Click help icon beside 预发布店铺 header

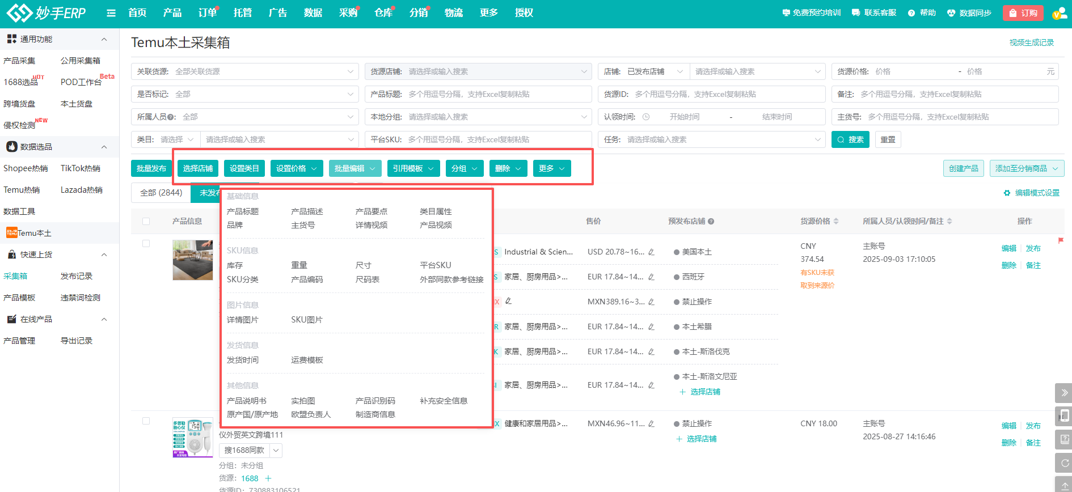pos(711,222)
